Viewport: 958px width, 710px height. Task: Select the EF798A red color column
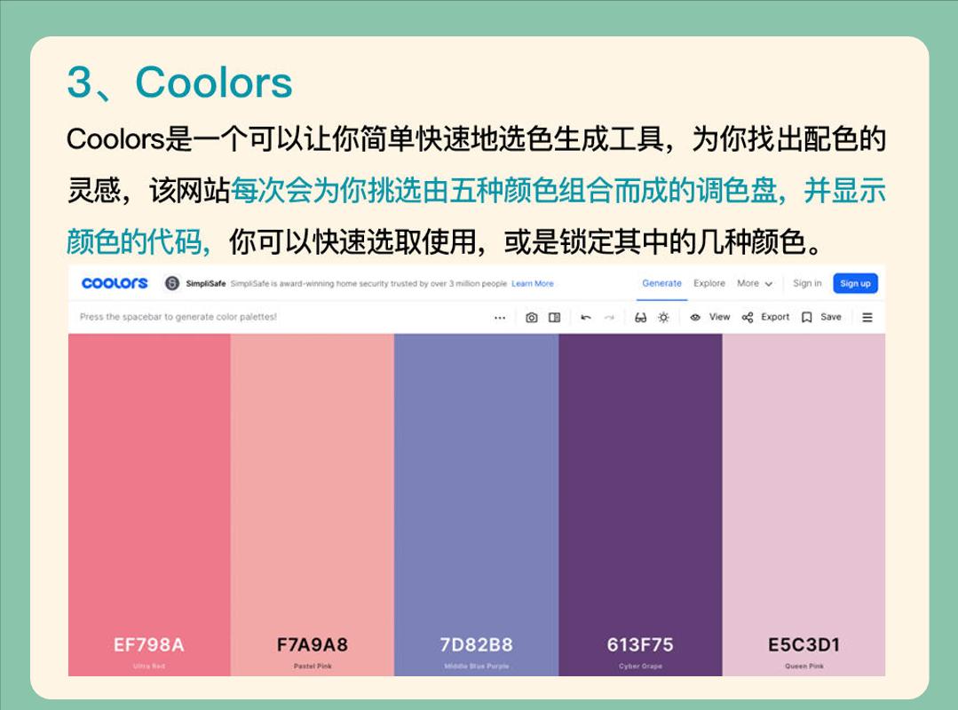point(149,504)
